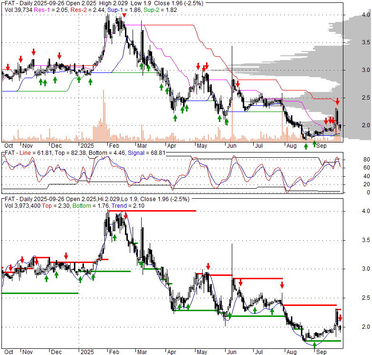
Task: Click the "Feb" month label on the bottom chart axis
Action: point(114,352)
